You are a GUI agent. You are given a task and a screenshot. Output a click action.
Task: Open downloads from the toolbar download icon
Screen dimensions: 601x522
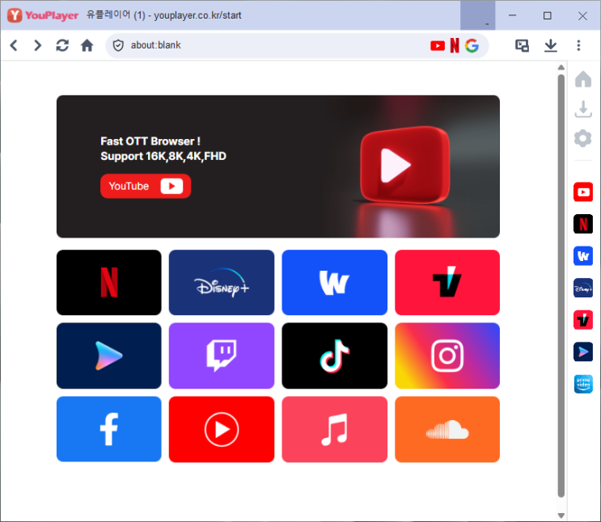tap(551, 45)
